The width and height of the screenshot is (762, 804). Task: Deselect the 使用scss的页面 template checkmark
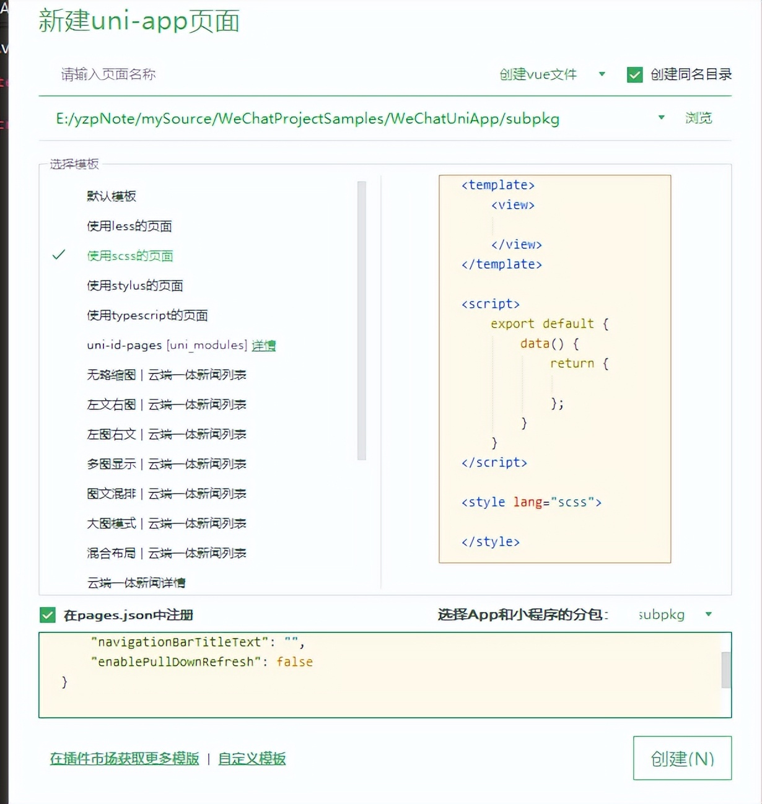pyautogui.click(x=59, y=255)
